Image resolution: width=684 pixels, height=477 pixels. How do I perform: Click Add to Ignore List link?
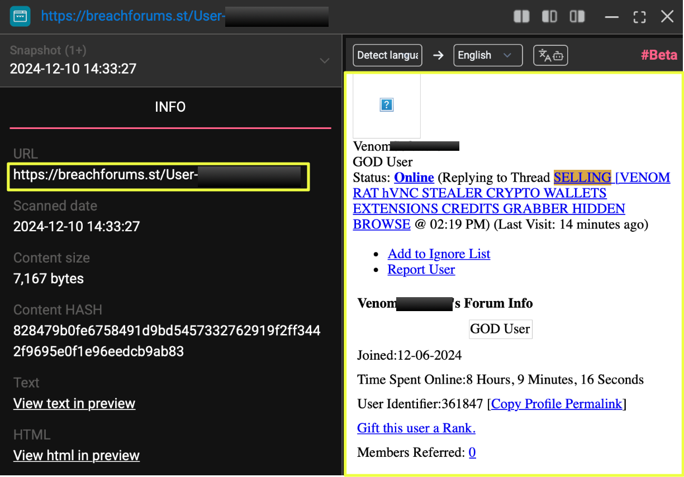tap(439, 254)
